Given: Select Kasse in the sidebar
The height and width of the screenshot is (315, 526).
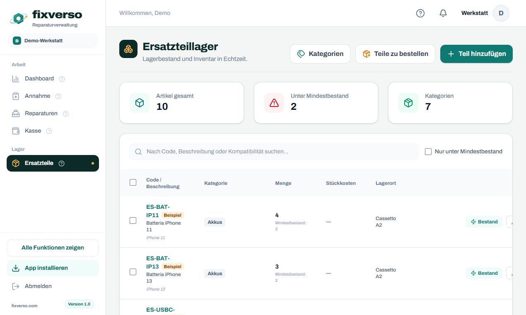Looking at the screenshot, I should (x=53, y=131).
